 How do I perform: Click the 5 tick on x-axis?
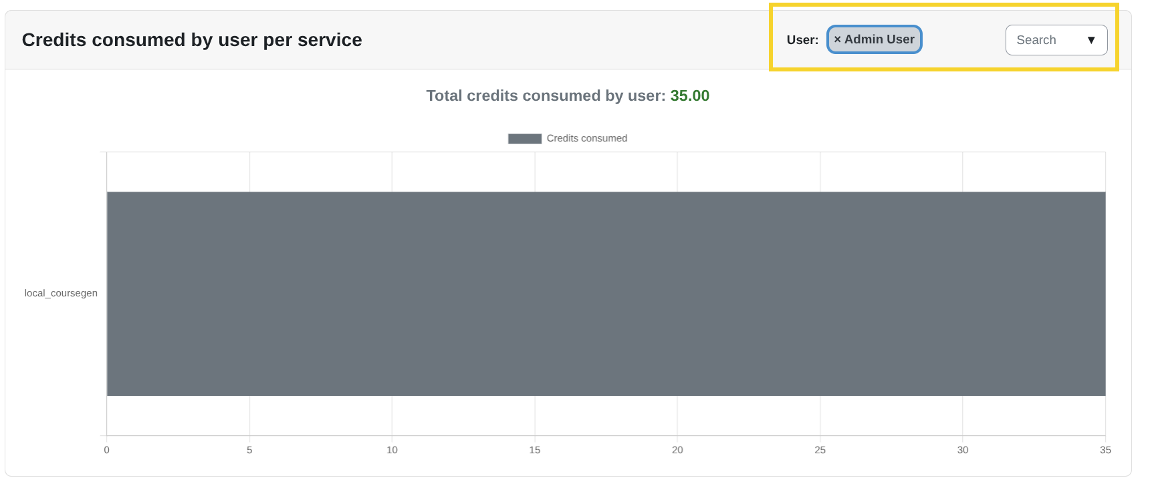249,450
